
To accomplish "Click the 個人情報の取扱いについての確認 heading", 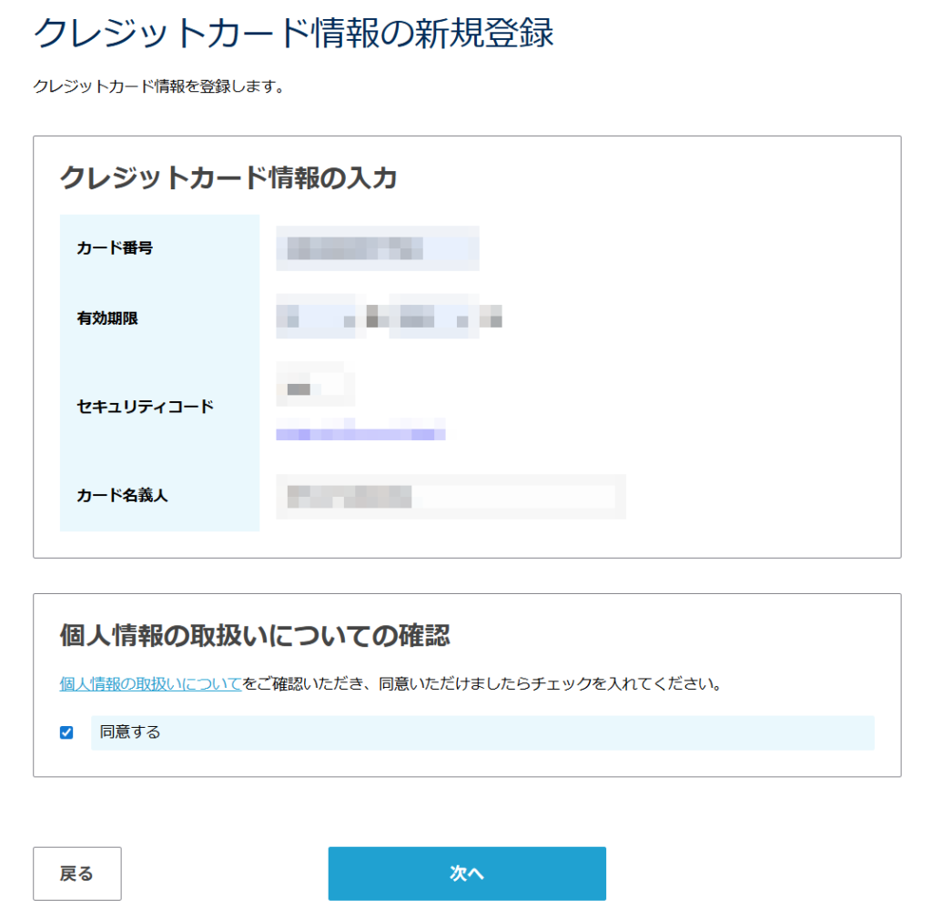I will (255, 635).
